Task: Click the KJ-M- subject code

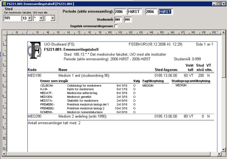Action: tap(44, 89)
